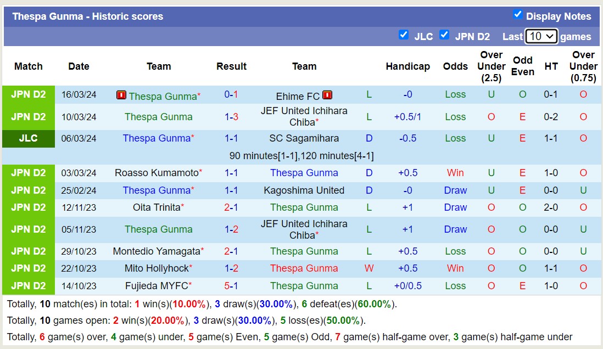
Task: Click the JLC league label in match column
Action: tap(29, 138)
